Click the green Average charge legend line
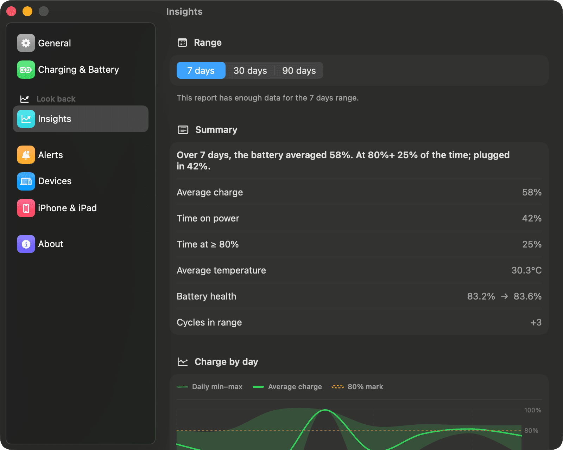 [258, 387]
